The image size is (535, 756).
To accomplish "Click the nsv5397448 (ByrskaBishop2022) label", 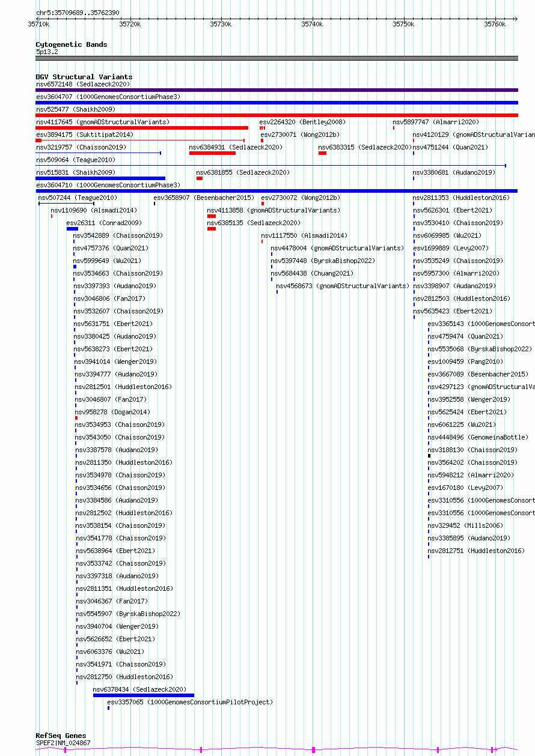I will click(x=323, y=261).
